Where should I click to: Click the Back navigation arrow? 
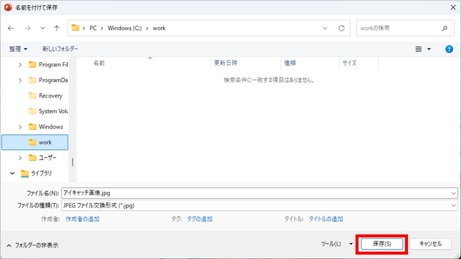click(x=11, y=28)
